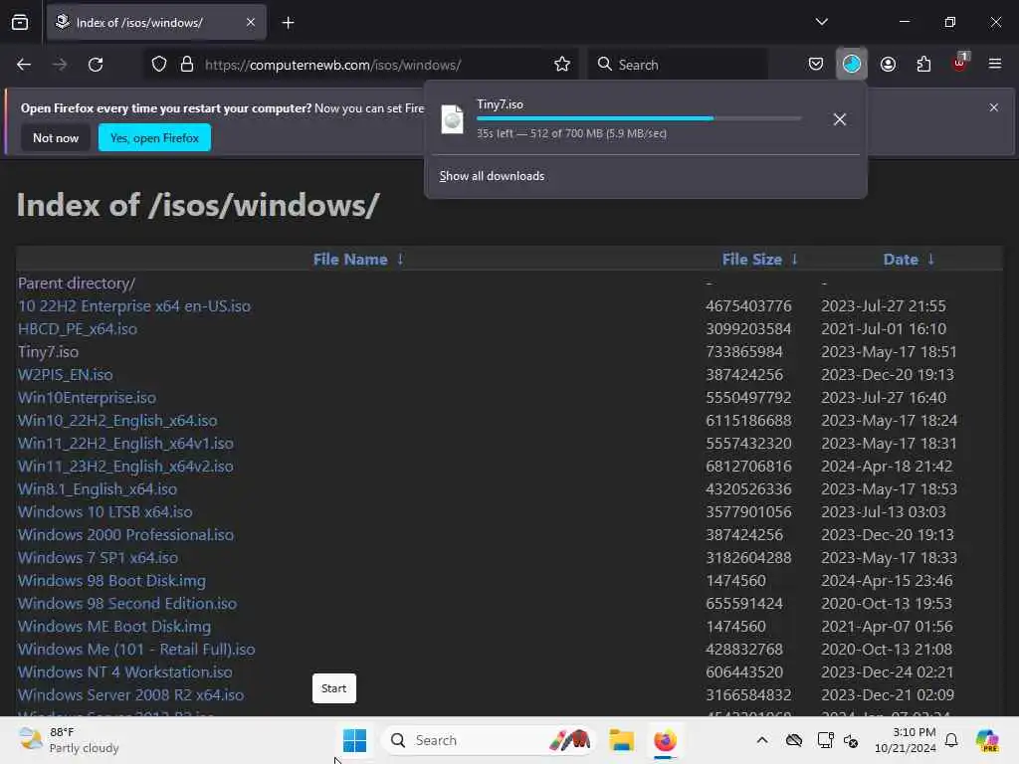Screen dimensions: 1019x764
Task: Bookmark this page with the star
Action: coord(562,65)
